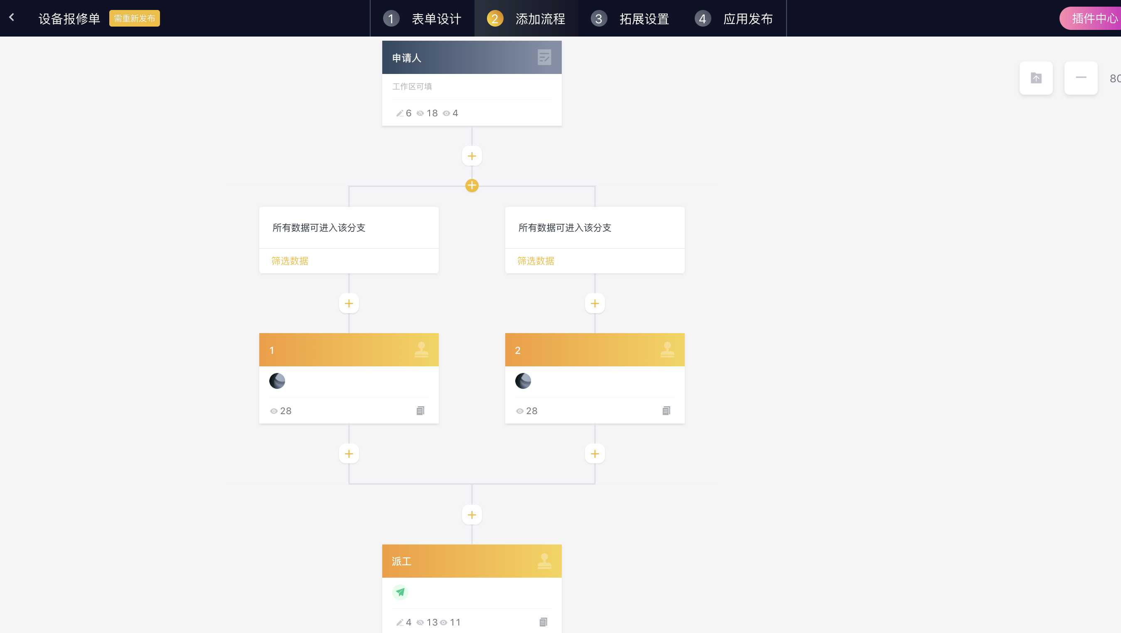This screenshot has height=633, width=1121.
Task: Open the right branch condition card
Action: tap(595, 228)
